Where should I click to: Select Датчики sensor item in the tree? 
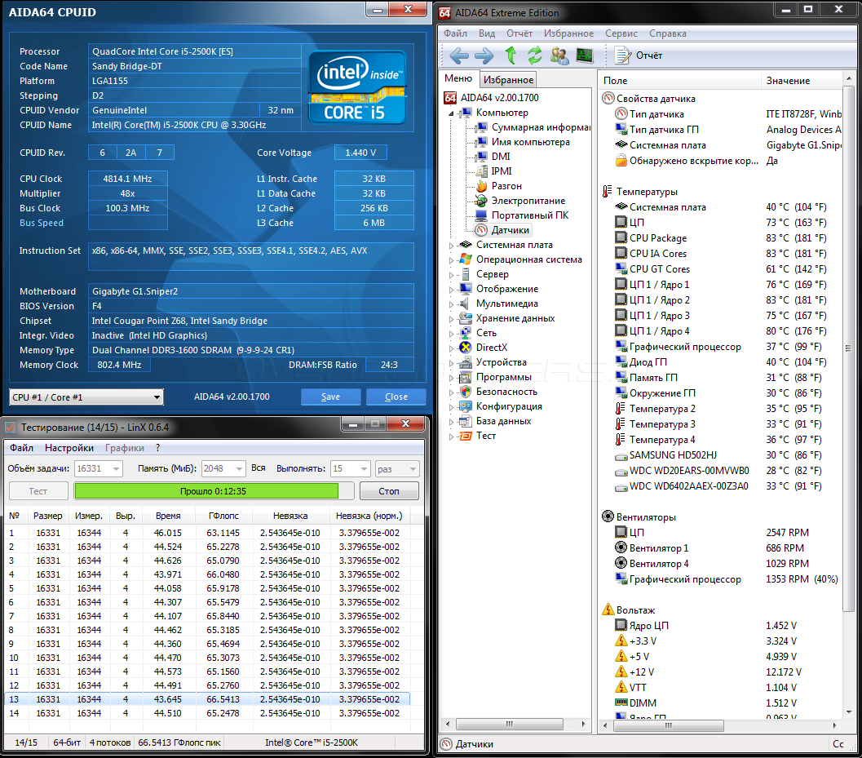click(510, 230)
